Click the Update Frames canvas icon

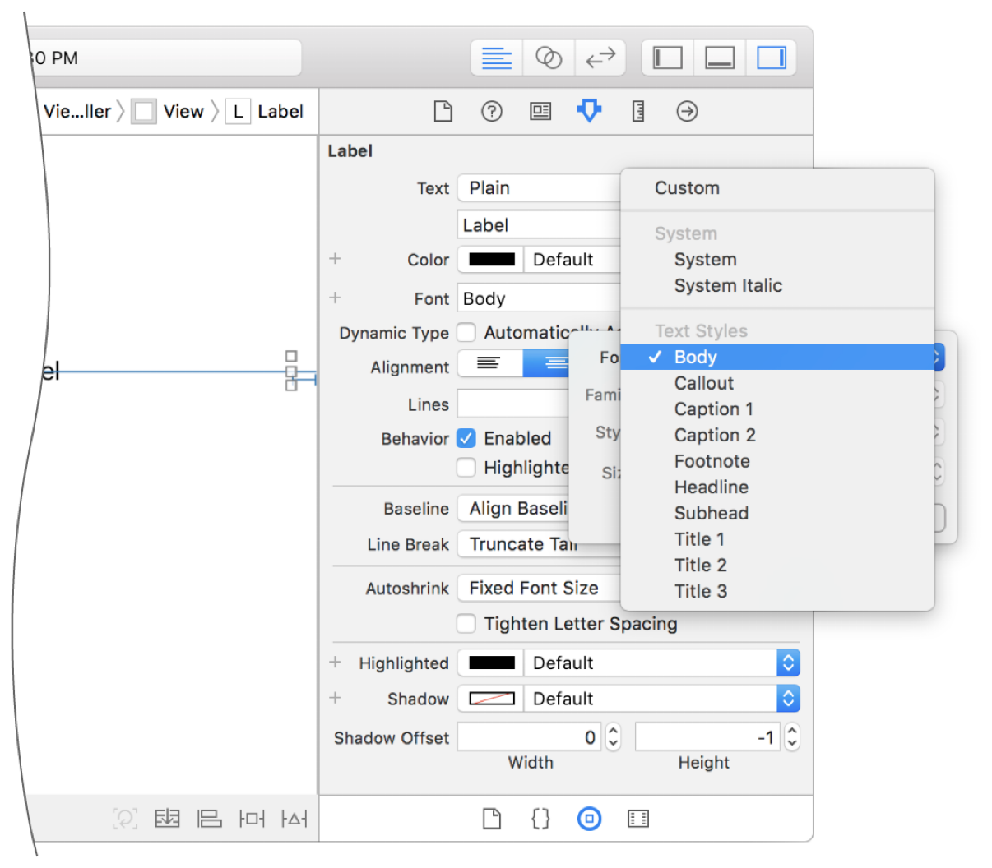tap(124, 818)
